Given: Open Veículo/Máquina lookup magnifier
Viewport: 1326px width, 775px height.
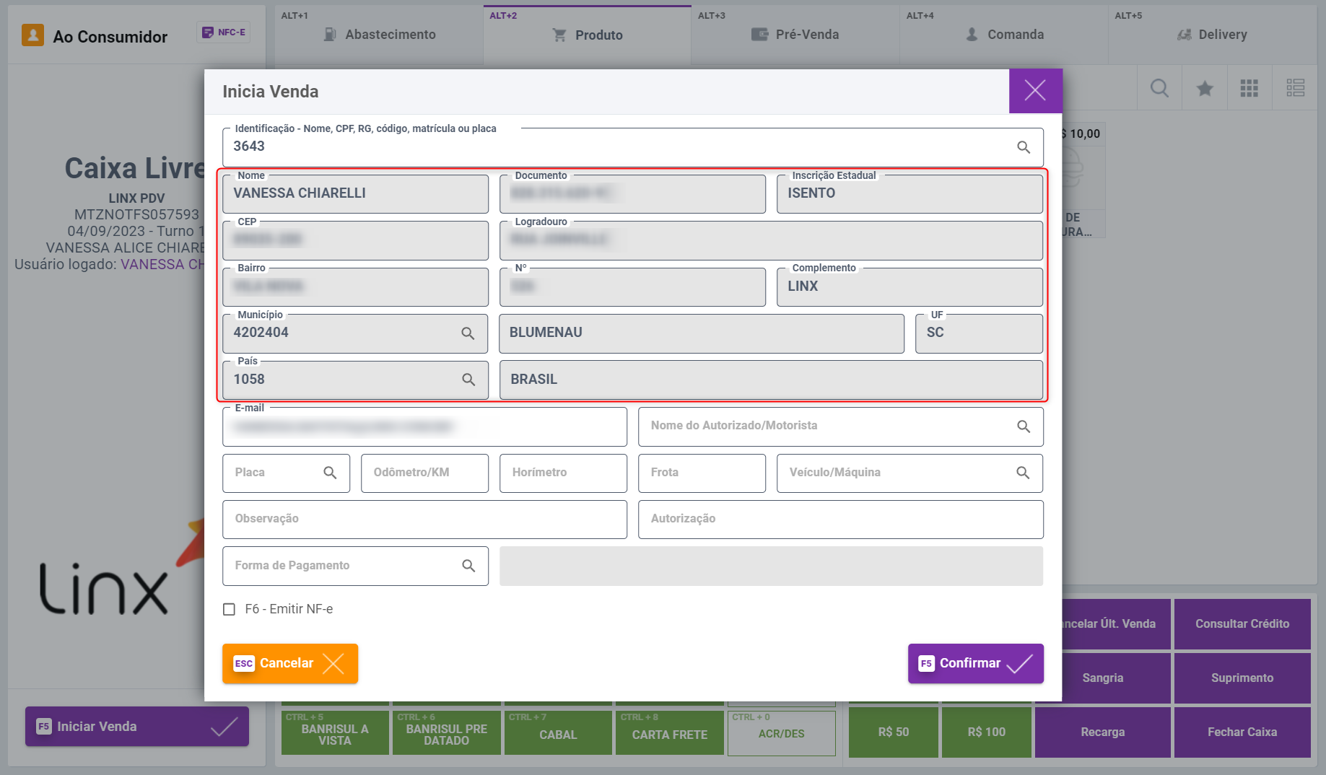Looking at the screenshot, I should click(x=1023, y=473).
